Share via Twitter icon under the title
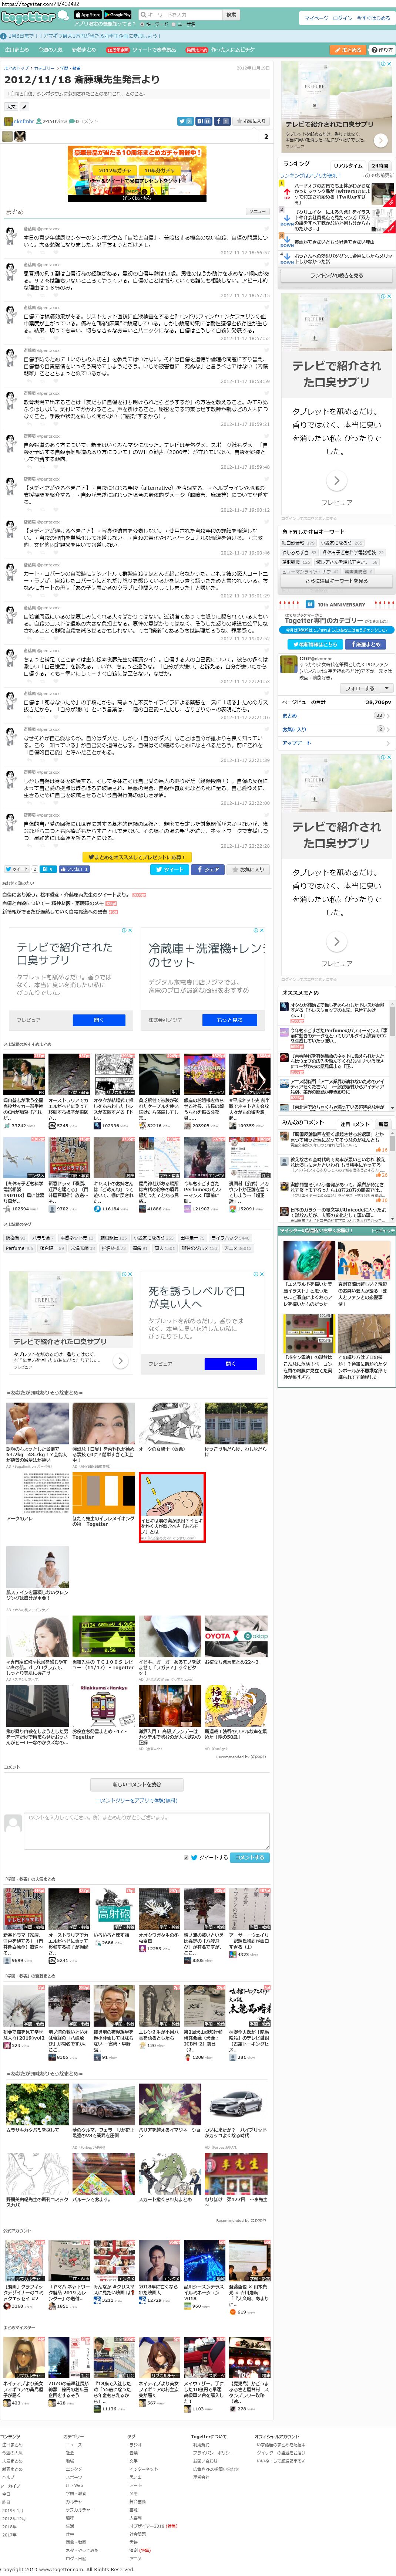 tap(185, 121)
